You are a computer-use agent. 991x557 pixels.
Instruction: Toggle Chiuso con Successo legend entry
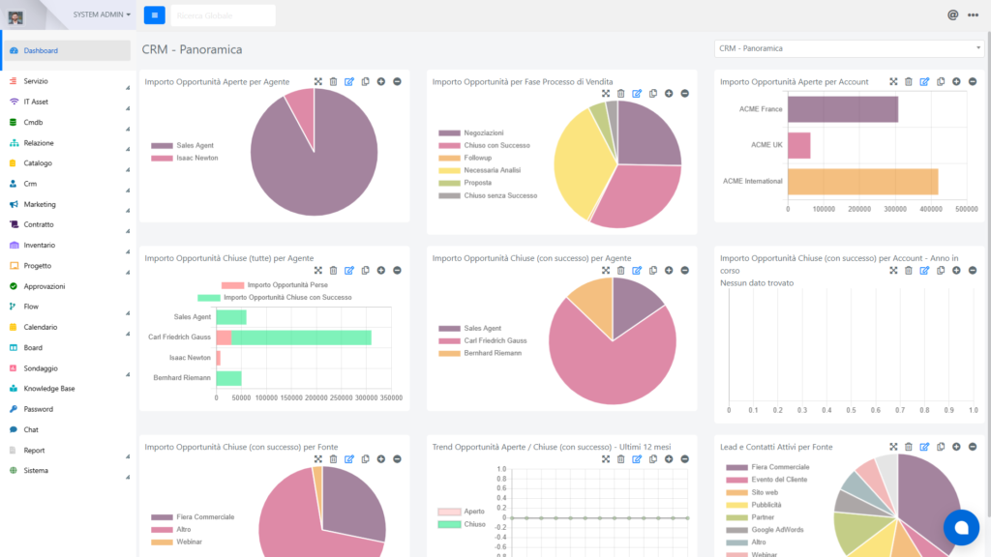[x=484, y=145]
